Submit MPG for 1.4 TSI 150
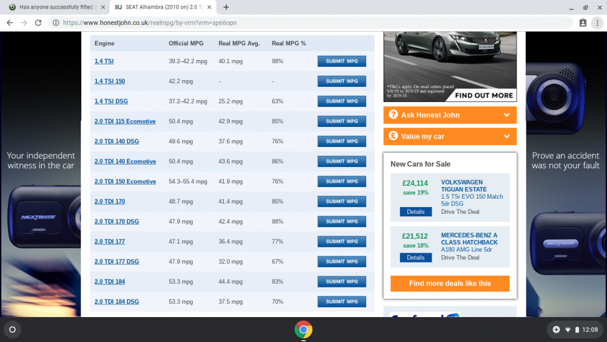 [342, 81]
